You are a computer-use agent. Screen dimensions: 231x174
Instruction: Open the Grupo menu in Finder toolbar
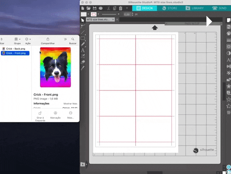17,41
